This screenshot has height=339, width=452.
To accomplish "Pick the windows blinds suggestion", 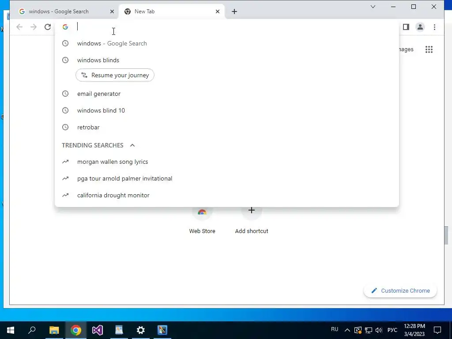I will point(227,60).
